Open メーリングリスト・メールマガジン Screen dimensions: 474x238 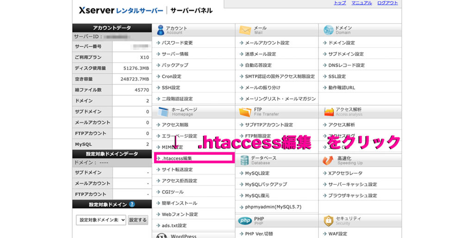click(x=280, y=99)
